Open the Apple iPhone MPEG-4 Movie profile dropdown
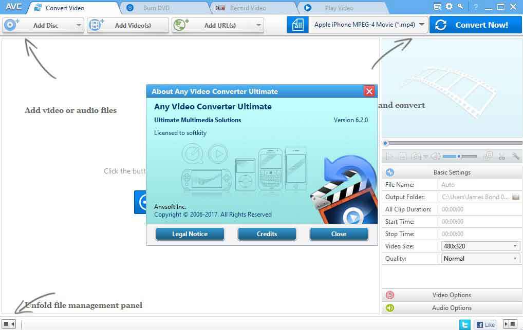The width and height of the screenshot is (523, 330). 368,25
